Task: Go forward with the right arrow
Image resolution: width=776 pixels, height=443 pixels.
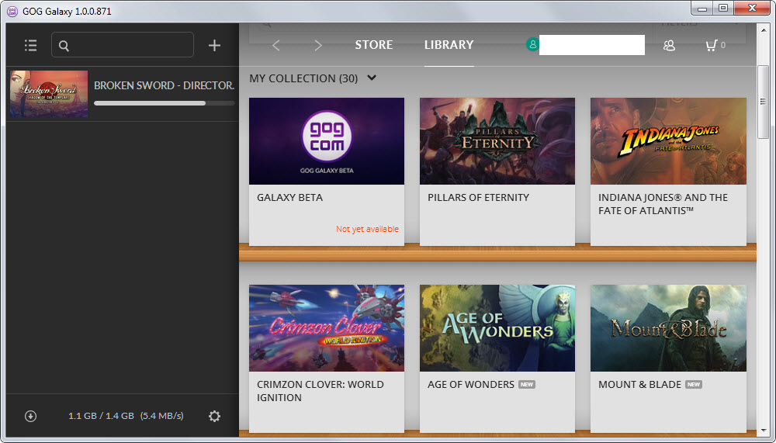Action: pos(318,46)
